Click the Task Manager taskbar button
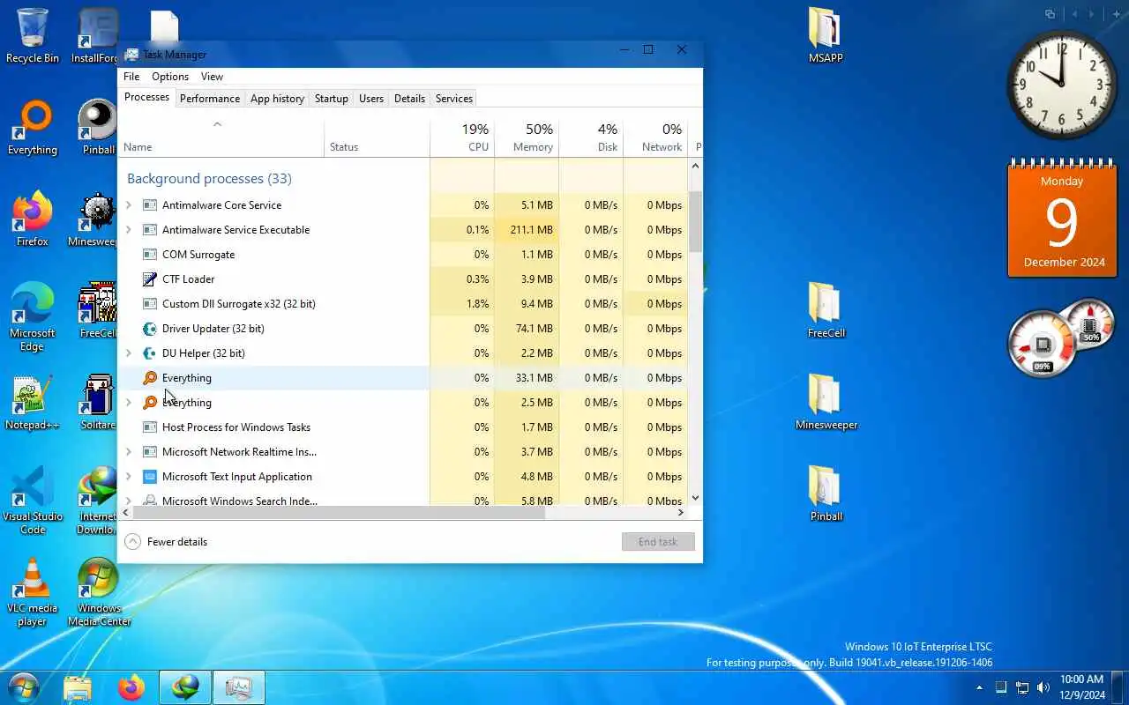1129x705 pixels. [x=239, y=687]
